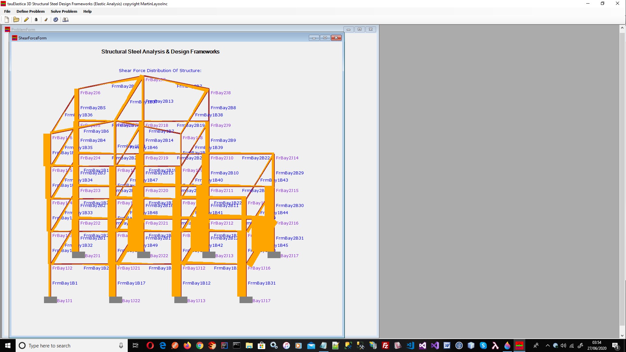Click the Bay1J13 joint label
The height and width of the screenshot is (352, 626).
(x=196, y=301)
